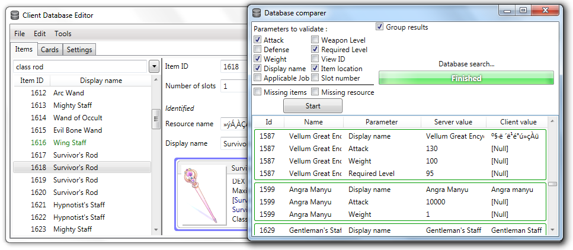Click the Survivor's Rod item image
573x250 pixels.
pos(201,195)
